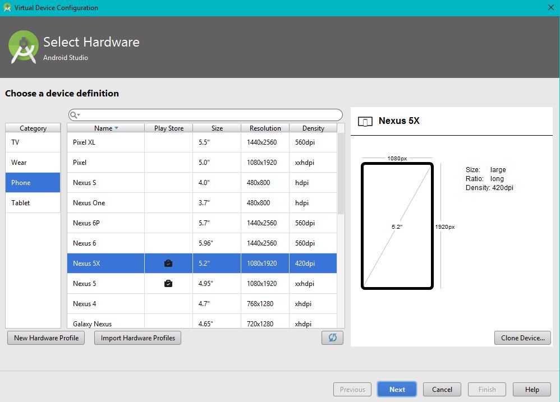The width and height of the screenshot is (560, 402).
Task: Click the device list vertical scrollbar
Action: tap(341, 174)
